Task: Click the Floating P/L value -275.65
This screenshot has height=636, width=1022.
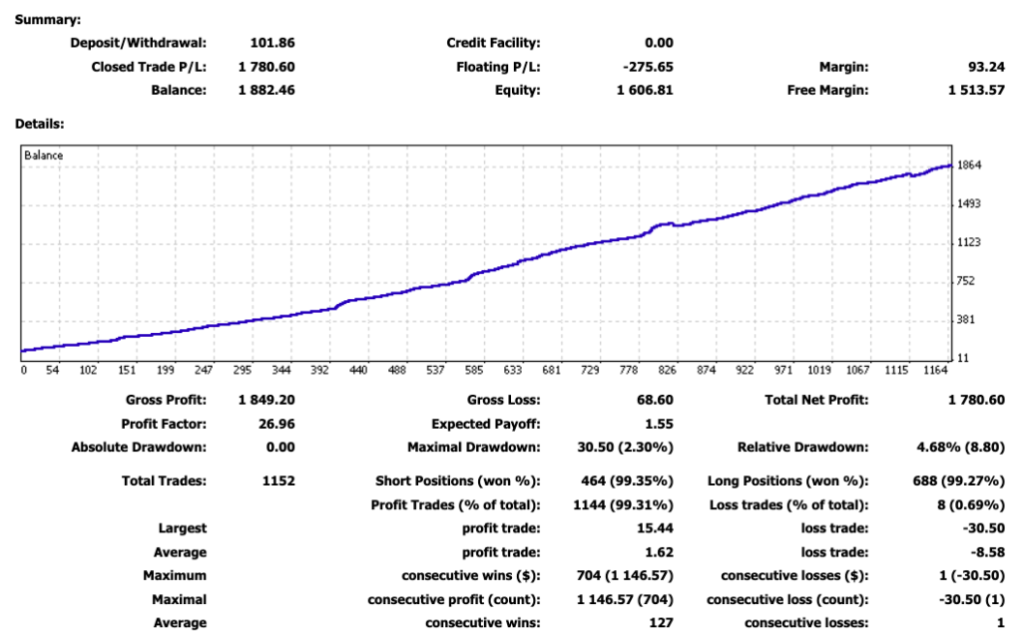Action: click(x=648, y=67)
